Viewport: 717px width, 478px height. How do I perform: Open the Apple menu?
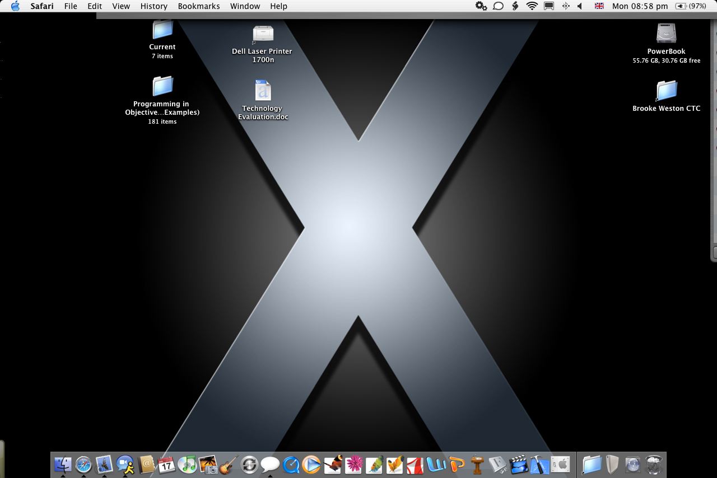click(15, 6)
